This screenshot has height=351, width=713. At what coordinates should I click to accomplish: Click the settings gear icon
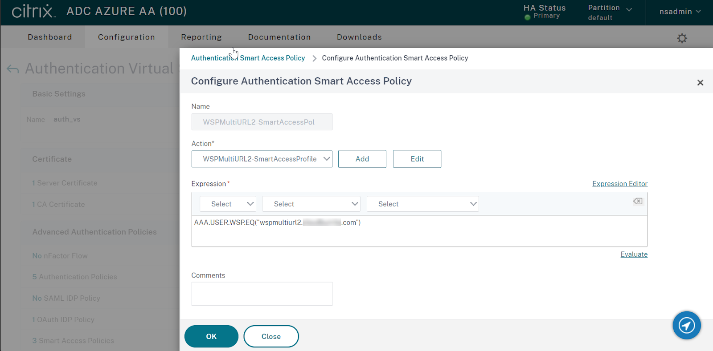[x=682, y=38]
